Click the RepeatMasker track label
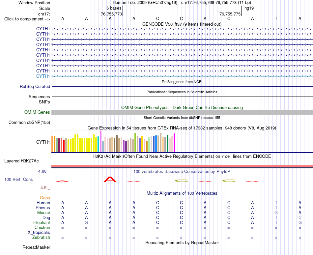This screenshot has height=255, width=313. (x=36, y=247)
